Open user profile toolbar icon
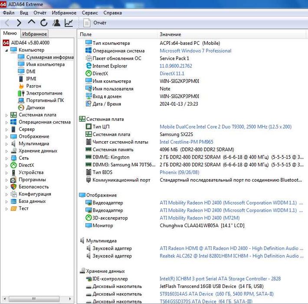The image size is (308, 304). (x=56, y=23)
